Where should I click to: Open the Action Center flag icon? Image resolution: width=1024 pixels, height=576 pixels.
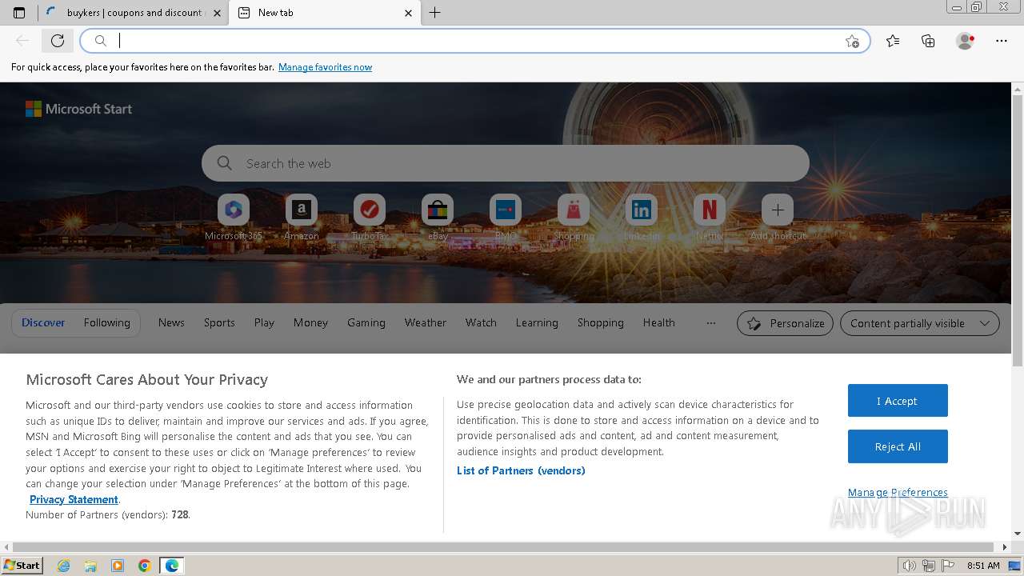point(948,566)
